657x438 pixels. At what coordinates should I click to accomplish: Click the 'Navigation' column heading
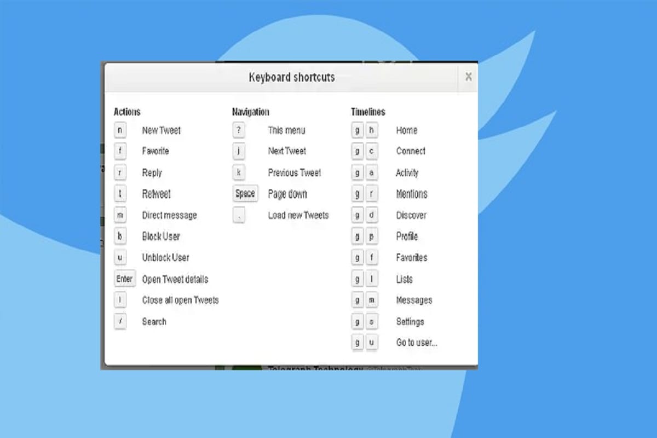coord(251,112)
